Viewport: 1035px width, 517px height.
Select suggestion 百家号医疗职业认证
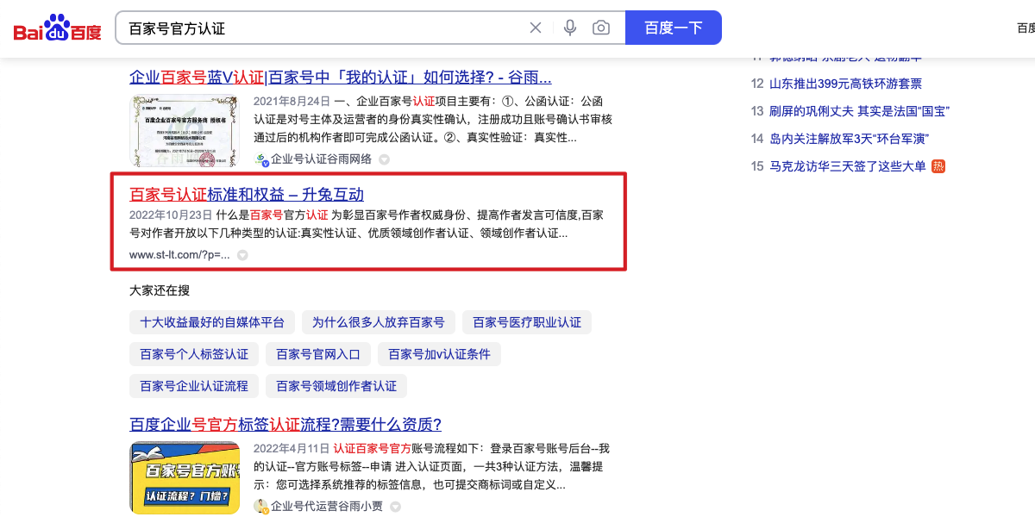(527, 322)
